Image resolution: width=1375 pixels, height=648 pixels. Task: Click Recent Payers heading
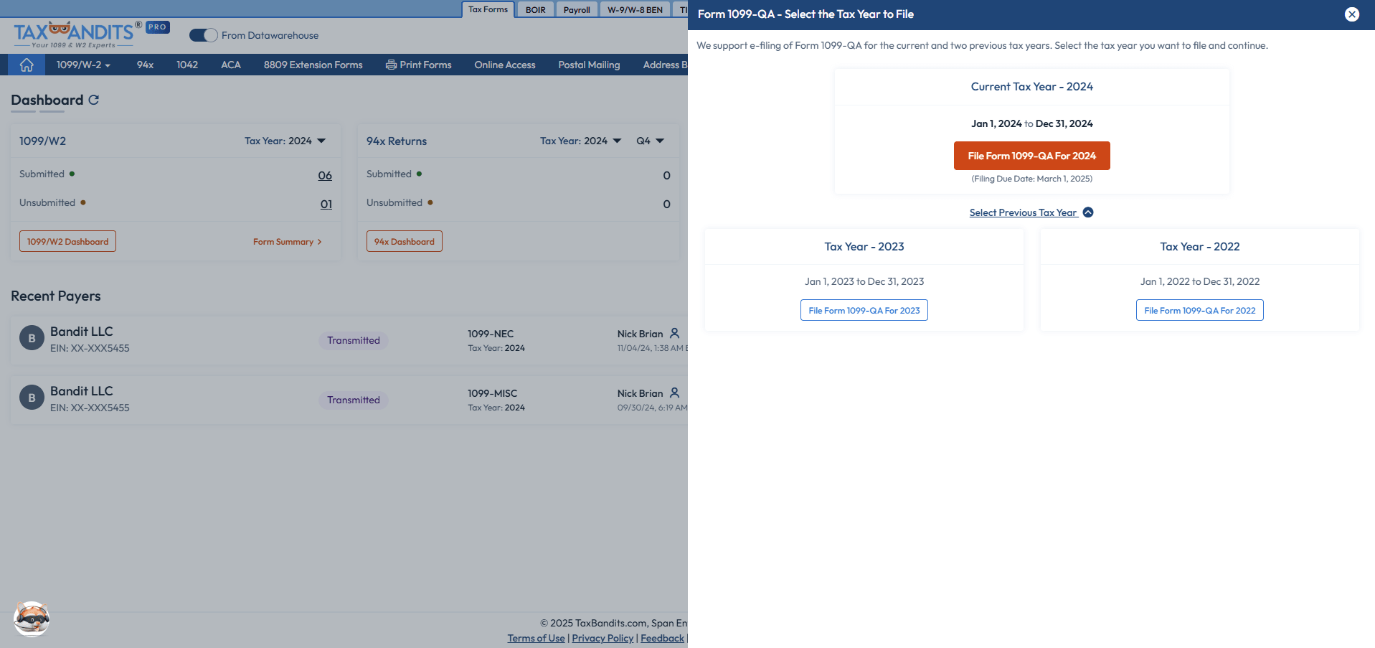[56, 296]
